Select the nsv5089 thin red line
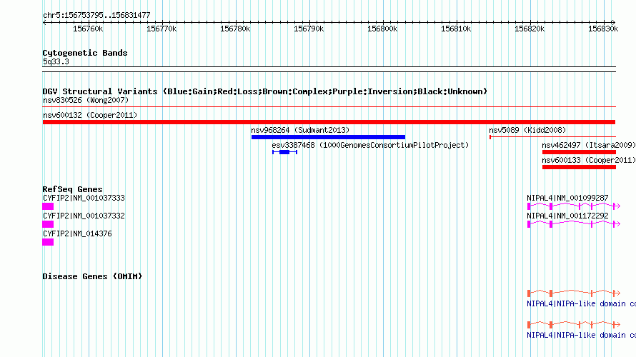The image size is (636, 357). click(x=552, y=137)
